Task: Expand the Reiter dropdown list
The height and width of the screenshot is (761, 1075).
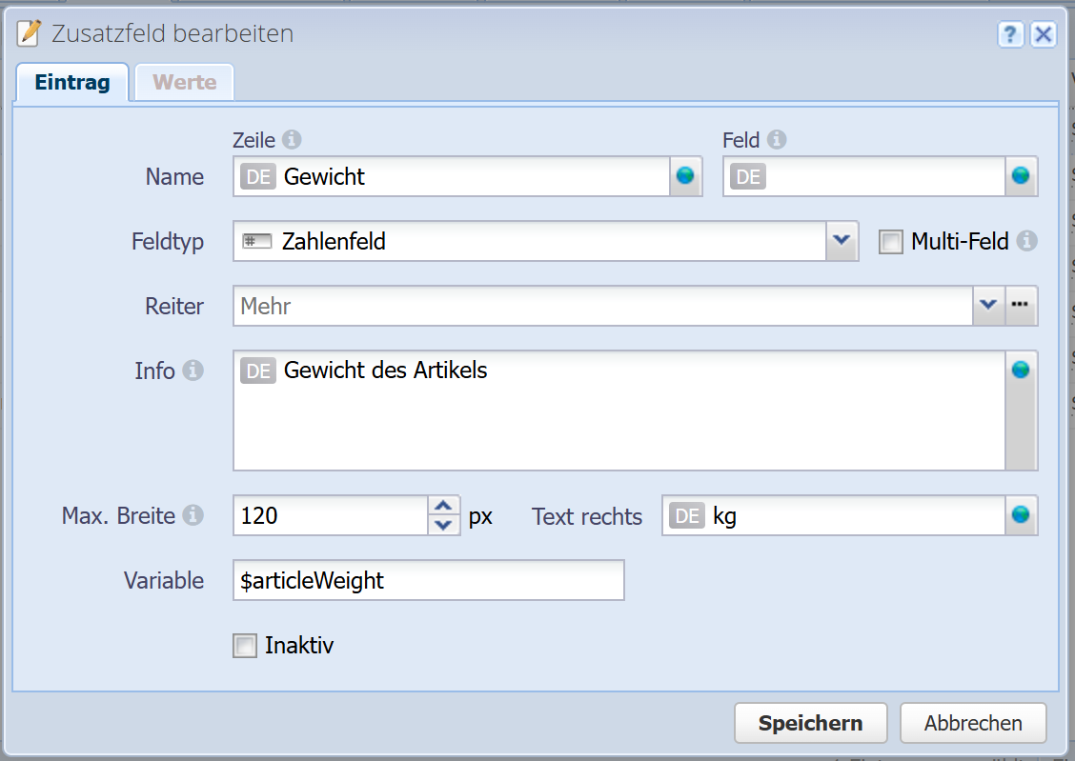Action: (x=988, y=306)
